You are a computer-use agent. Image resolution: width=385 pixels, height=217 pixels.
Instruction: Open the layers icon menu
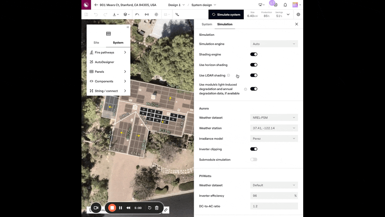pyautogui.click(x=126, y=14)
